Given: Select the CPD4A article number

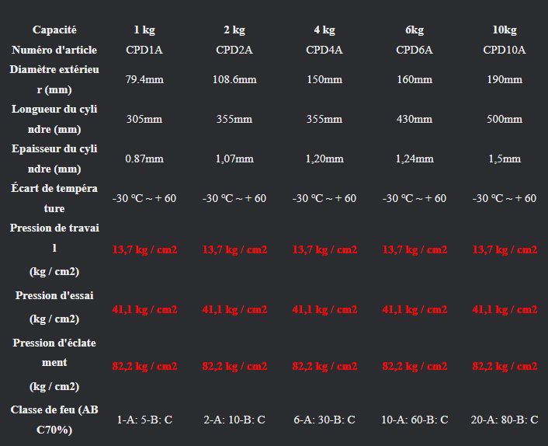Looking at the screenshot, I should (x=324, y=50).
